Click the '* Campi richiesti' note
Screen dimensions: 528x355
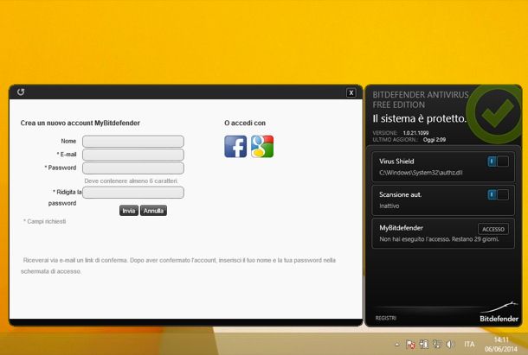[x=44, y=221]
